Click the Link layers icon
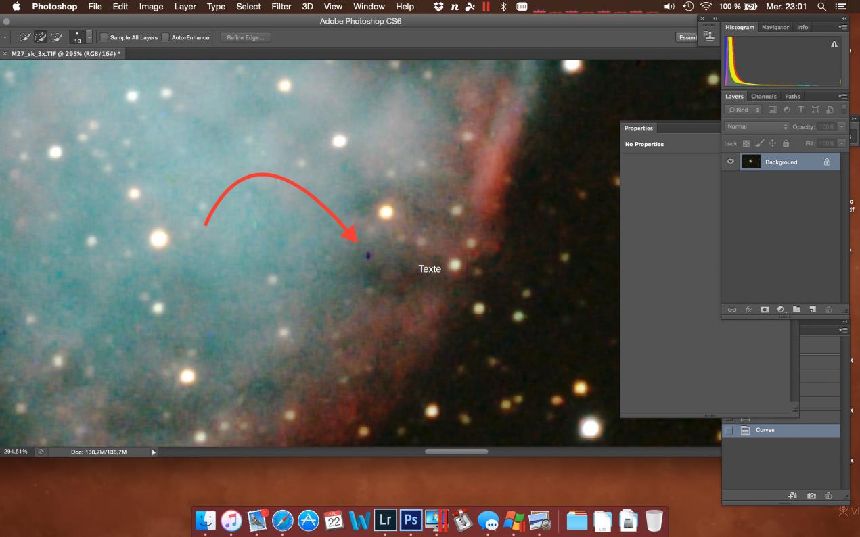 click(x=732, y=310)
